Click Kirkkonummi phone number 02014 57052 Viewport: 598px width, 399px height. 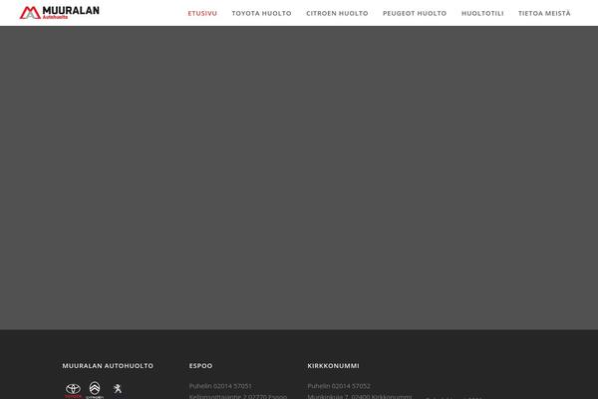pyautogui.click(x=351, y=386)
